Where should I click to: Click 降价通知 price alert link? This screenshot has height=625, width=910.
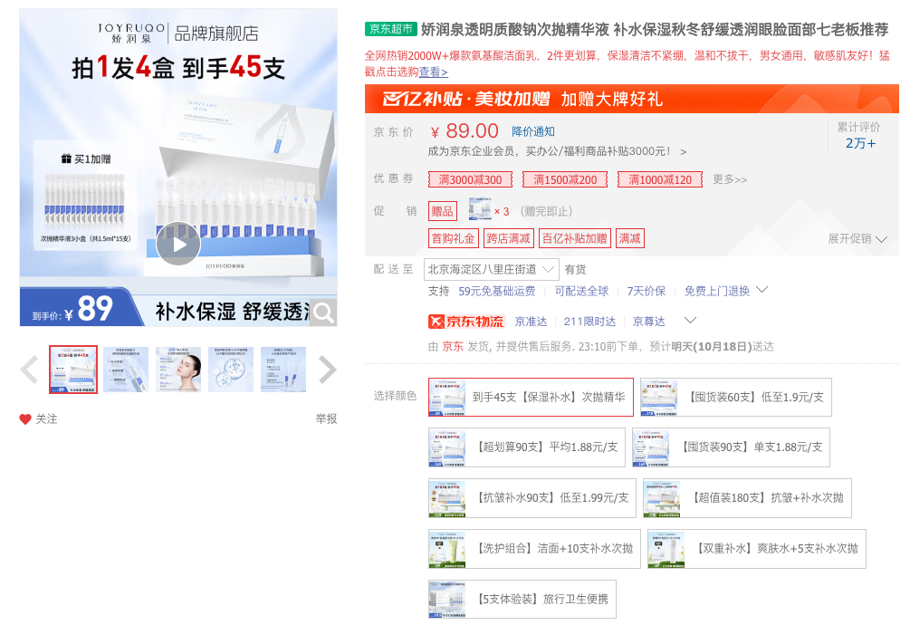coord(532,131)
